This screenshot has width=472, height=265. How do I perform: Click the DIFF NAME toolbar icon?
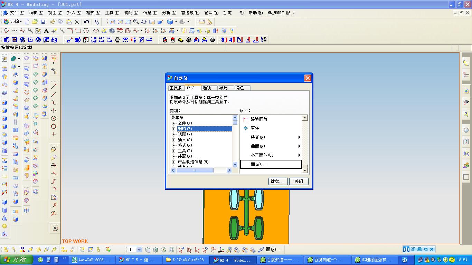(94, 40)
